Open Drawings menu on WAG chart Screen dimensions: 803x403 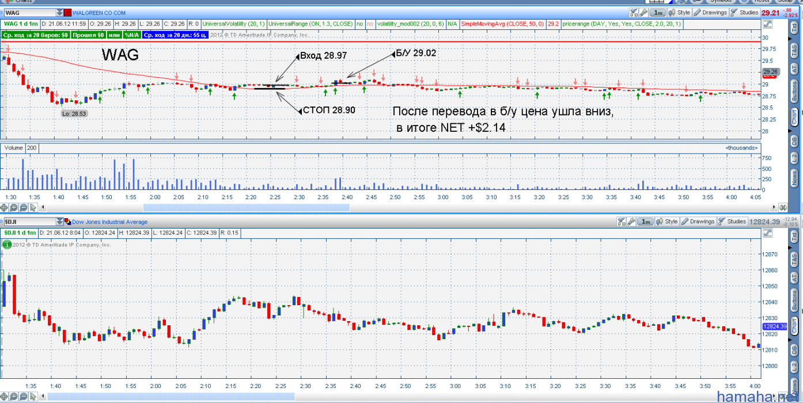point(710,12)
